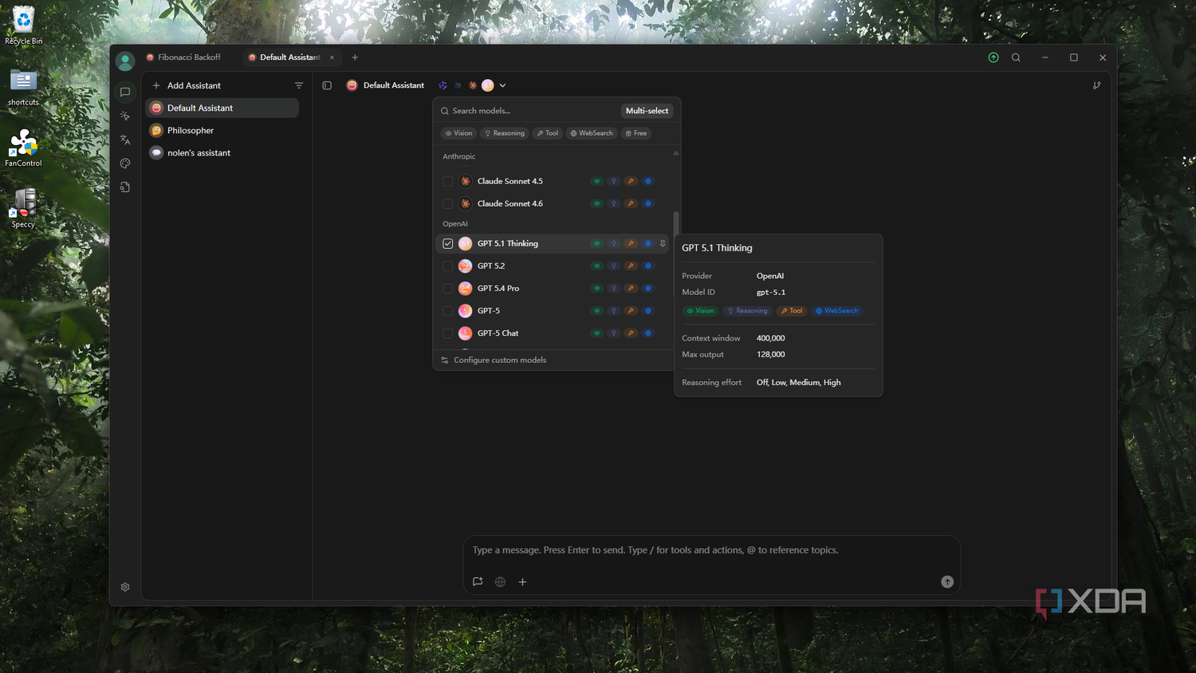Toggle the Free filter chip

coord(636,133)
